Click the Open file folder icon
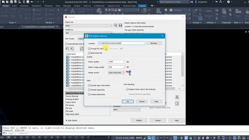The height and width of the screenshot is (140, 249). tap(7, 2)
